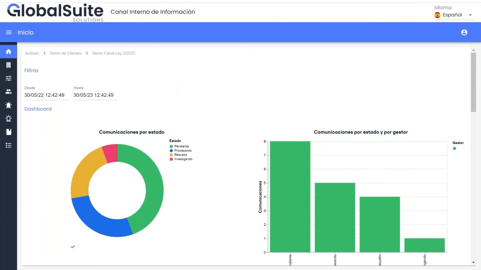Open the building grid icon in sidebar
481x270 pixels.
coord(8,65)
